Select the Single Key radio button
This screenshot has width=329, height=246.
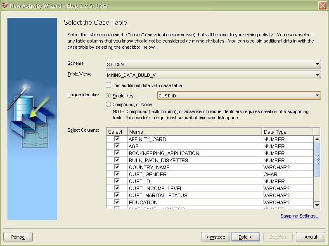point(108,96)
